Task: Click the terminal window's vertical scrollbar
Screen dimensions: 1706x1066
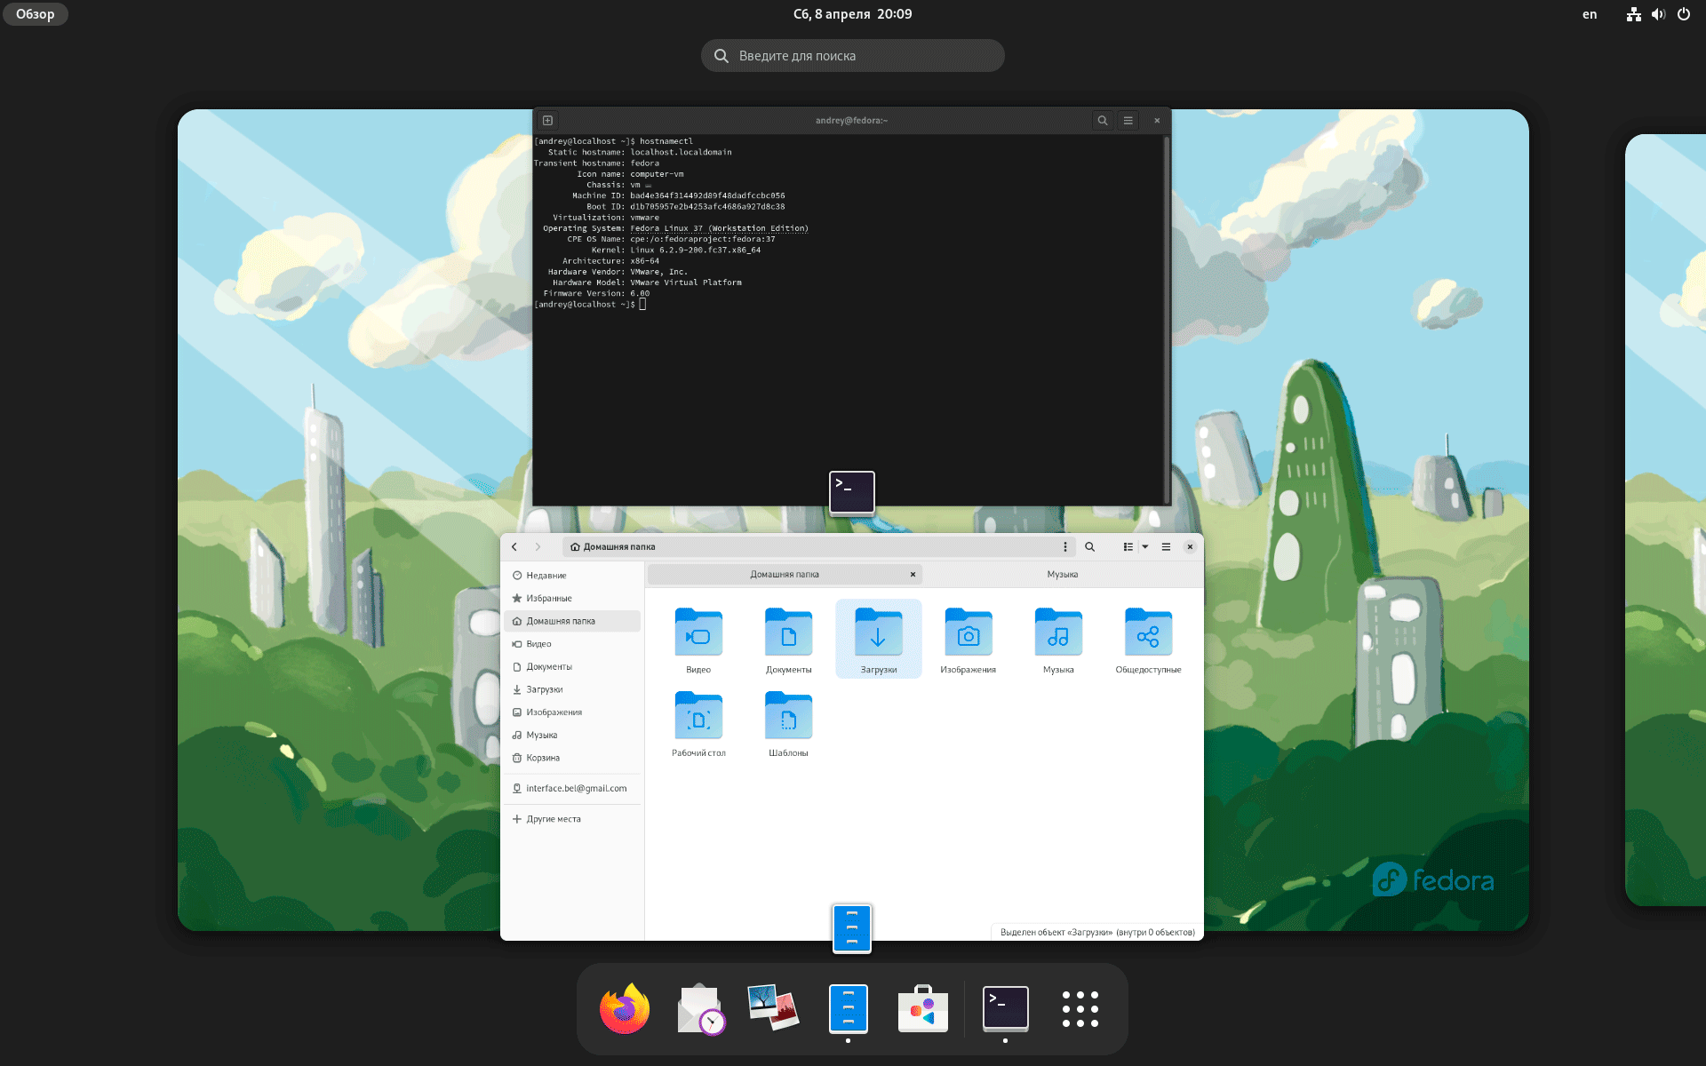Action: [x=1166, y=320]
